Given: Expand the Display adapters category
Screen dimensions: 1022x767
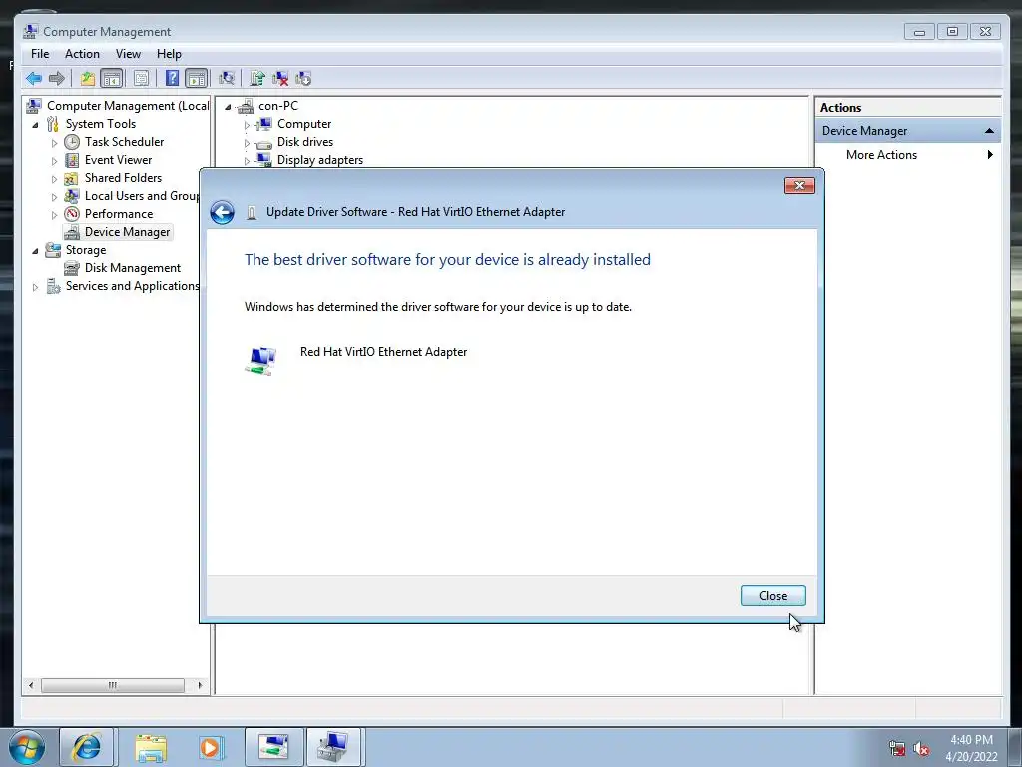Looking at the screenshot, I should 247,161.
